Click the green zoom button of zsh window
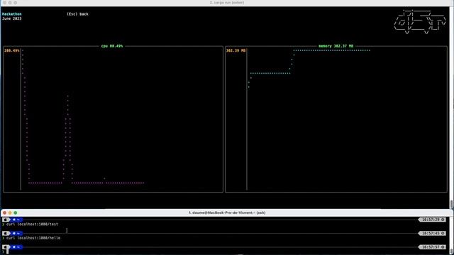This screenshot has width=454, height=255. coord(16,212)
